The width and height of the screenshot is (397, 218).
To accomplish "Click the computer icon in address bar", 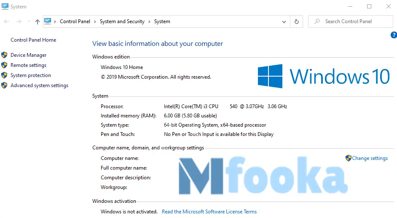I will tap(48, 21).
